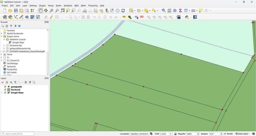Refresh the map canvas
This screenshot has width=256, height=136.
(x=123, y=11)
